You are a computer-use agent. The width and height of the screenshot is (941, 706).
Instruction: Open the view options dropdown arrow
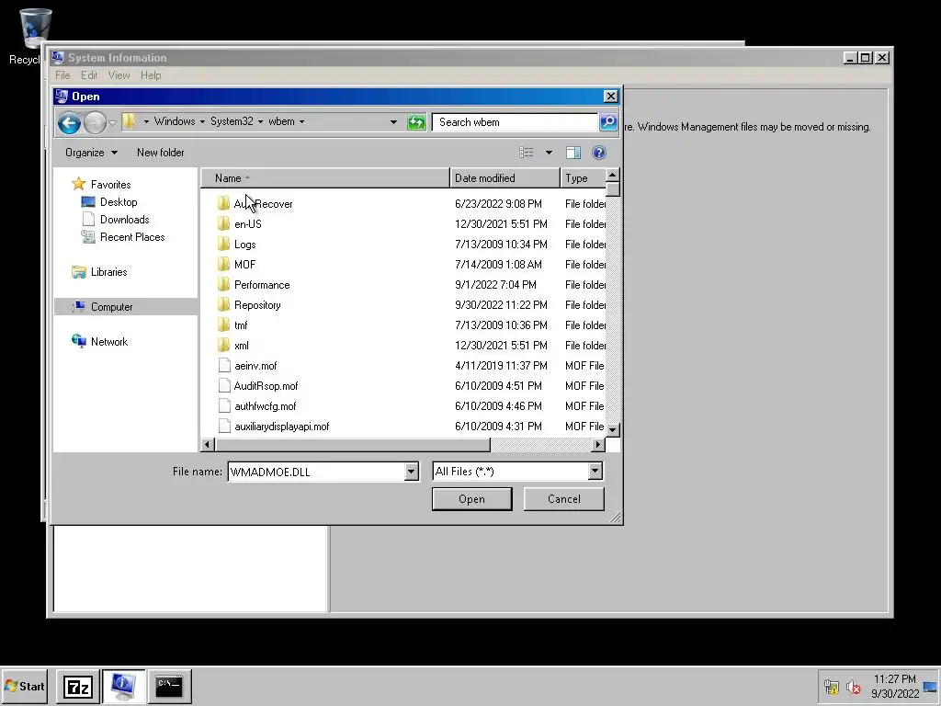549,153
